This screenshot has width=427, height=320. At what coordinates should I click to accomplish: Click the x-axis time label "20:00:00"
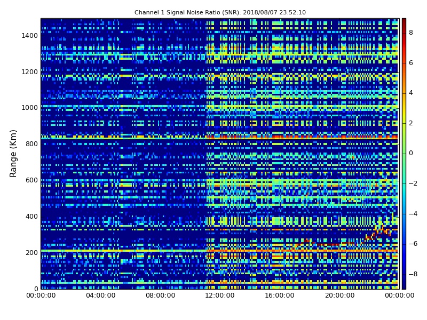point(339,295)
